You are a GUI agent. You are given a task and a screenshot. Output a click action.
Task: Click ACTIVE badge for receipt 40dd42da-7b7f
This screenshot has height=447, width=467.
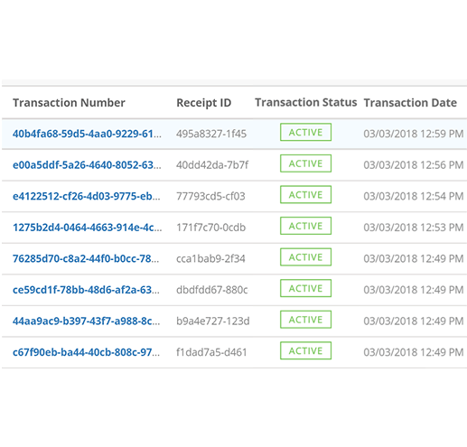305,163
